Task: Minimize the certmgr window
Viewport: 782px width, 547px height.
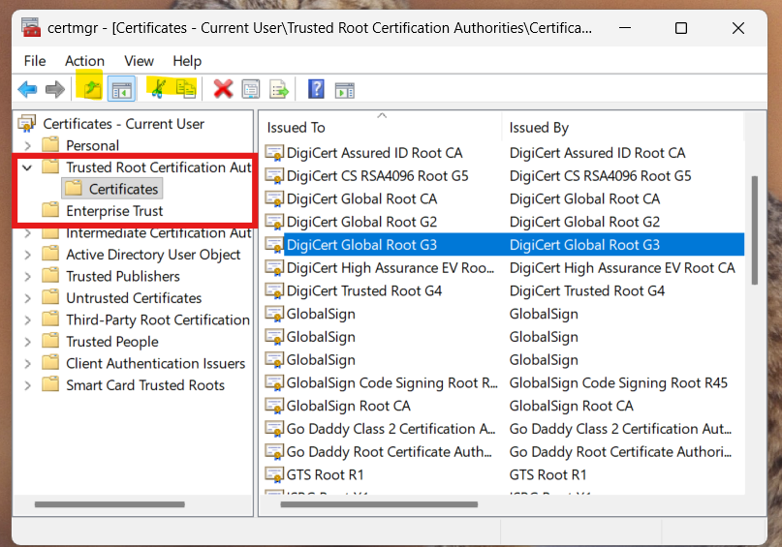Action: tap(625, 28)
